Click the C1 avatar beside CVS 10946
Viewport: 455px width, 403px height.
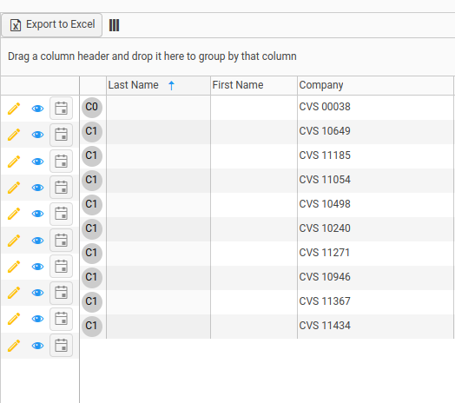click(92, 278)
